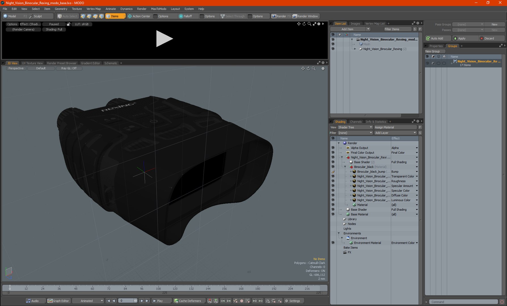Collapse Binocular_black material group
Image resolution: width=507 pixels, height=306 pixels.
coord(345,167)
